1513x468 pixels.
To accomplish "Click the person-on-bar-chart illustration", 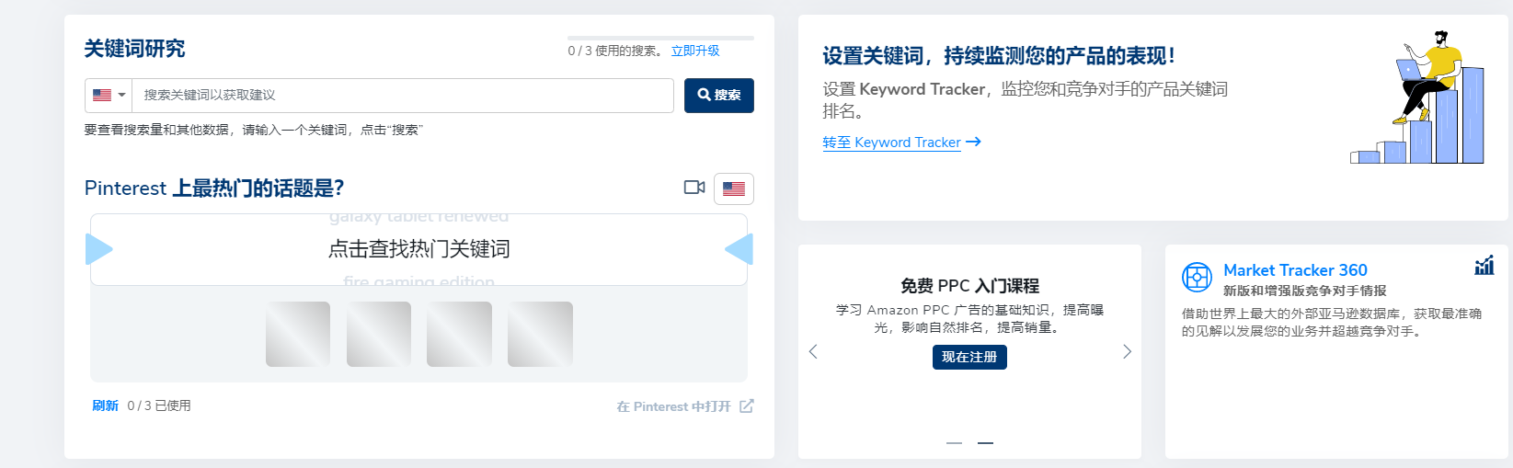I will click(x=1417, y=97).
